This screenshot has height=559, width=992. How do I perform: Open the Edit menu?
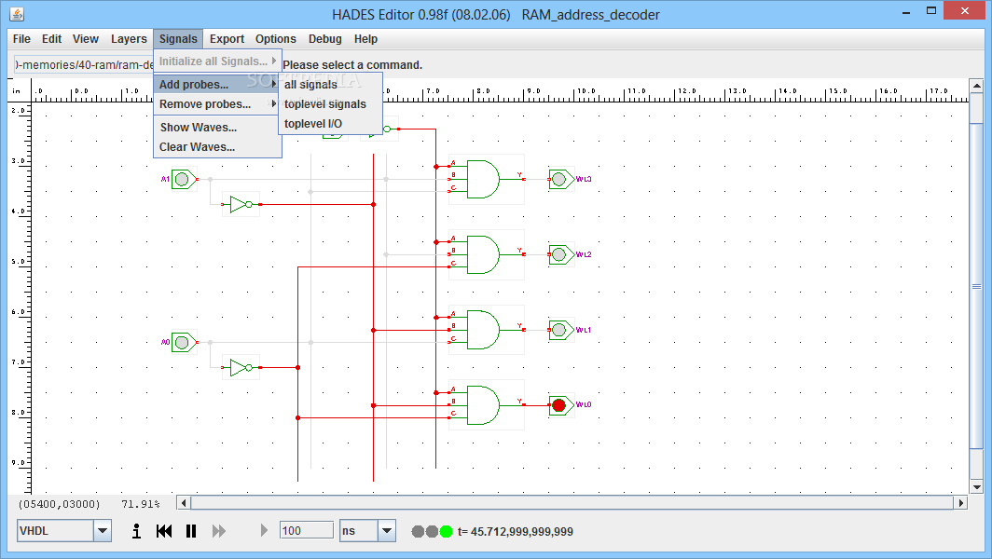51,38
